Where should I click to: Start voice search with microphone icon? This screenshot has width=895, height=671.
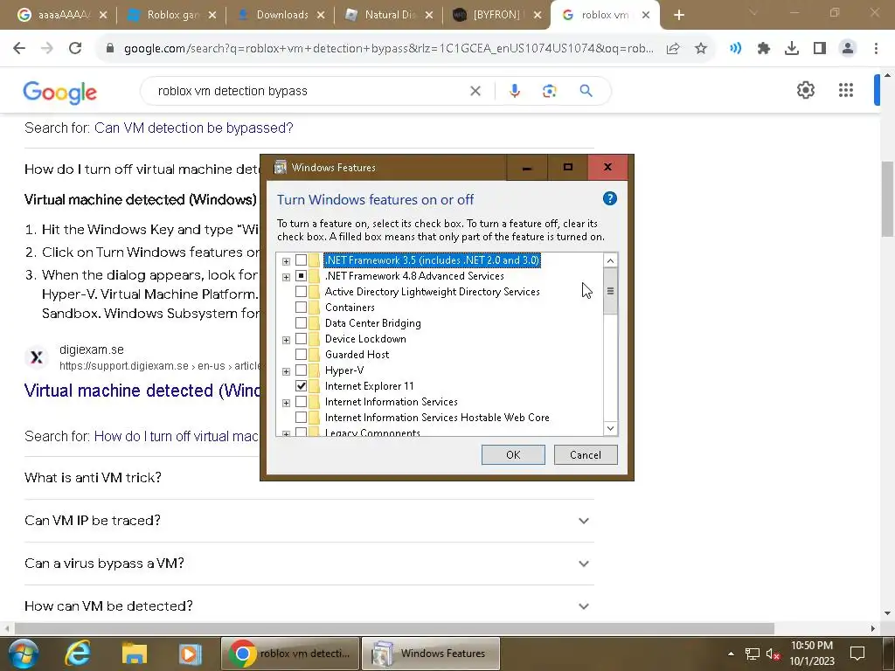pyautogui.click(x=514, y=91)
